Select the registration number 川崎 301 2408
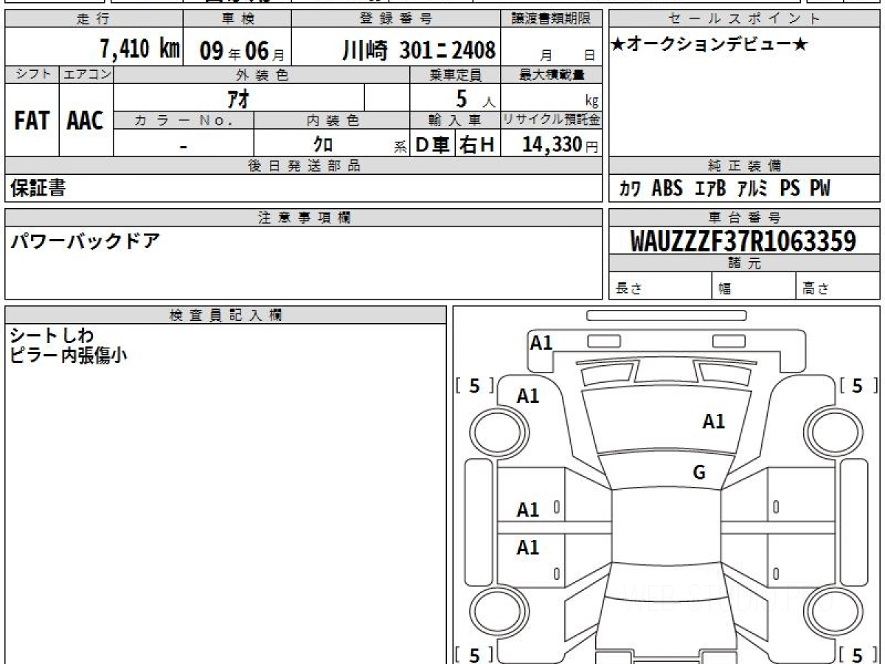The height and width of the screenshot is (664, 885). [x=418, y=50]
